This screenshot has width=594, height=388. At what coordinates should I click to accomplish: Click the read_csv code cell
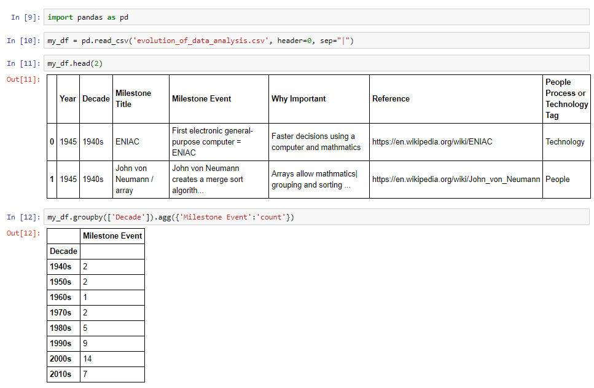click(246, 40)
